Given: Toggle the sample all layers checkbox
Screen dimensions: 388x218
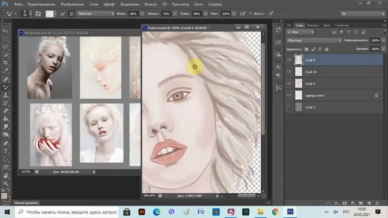Looking at the screenshot, I should click(x=250, y=13).
